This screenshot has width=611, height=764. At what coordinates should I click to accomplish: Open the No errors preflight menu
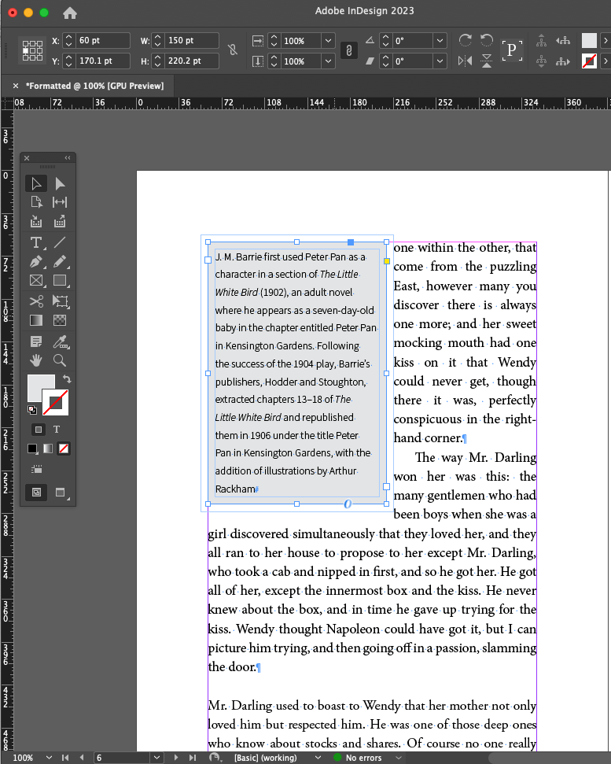399,758
